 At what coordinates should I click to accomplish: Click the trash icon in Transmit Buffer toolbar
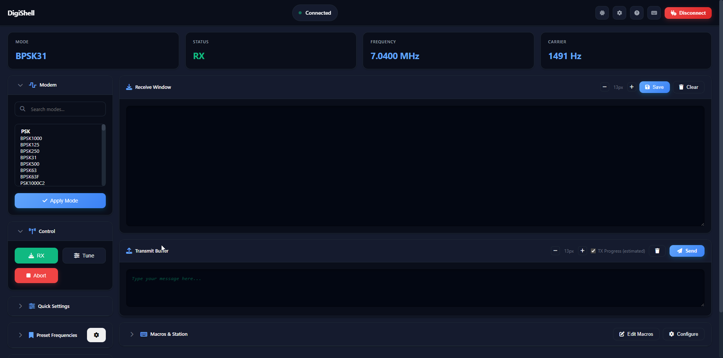[657, 250]
